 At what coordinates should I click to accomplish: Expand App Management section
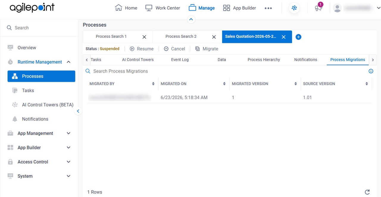68,133
